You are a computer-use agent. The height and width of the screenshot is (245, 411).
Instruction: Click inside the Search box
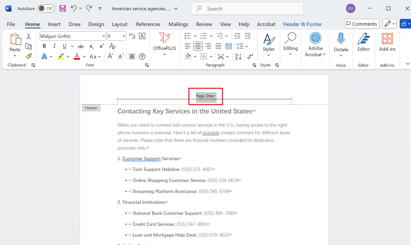247,8
